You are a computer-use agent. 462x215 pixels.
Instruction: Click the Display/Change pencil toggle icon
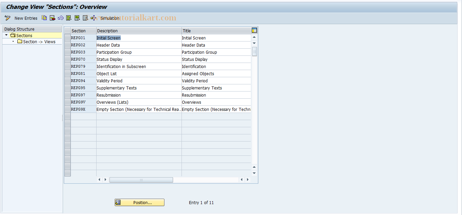pos(8,18)
